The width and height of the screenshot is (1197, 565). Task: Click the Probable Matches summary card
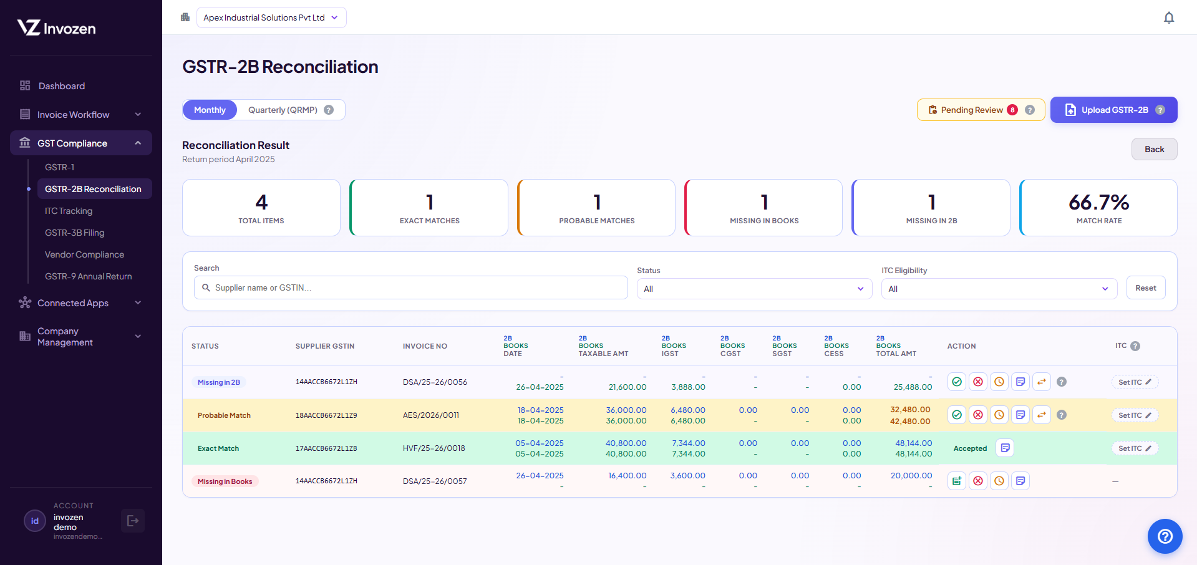pyautogui.click(x=596, y=208)
